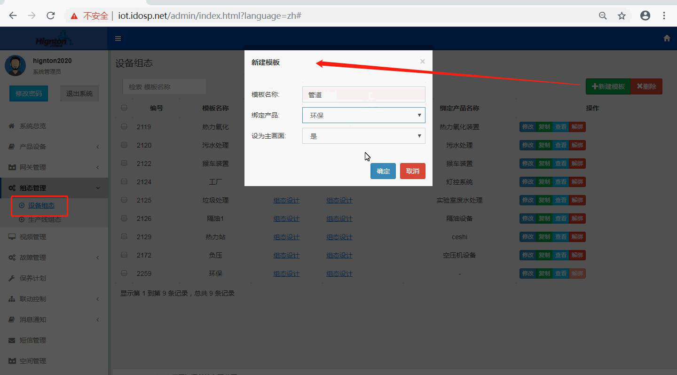Click the browser zoom magnifier icon
Viewport: 677px width, 375px height.
click(x=603, y=16)
